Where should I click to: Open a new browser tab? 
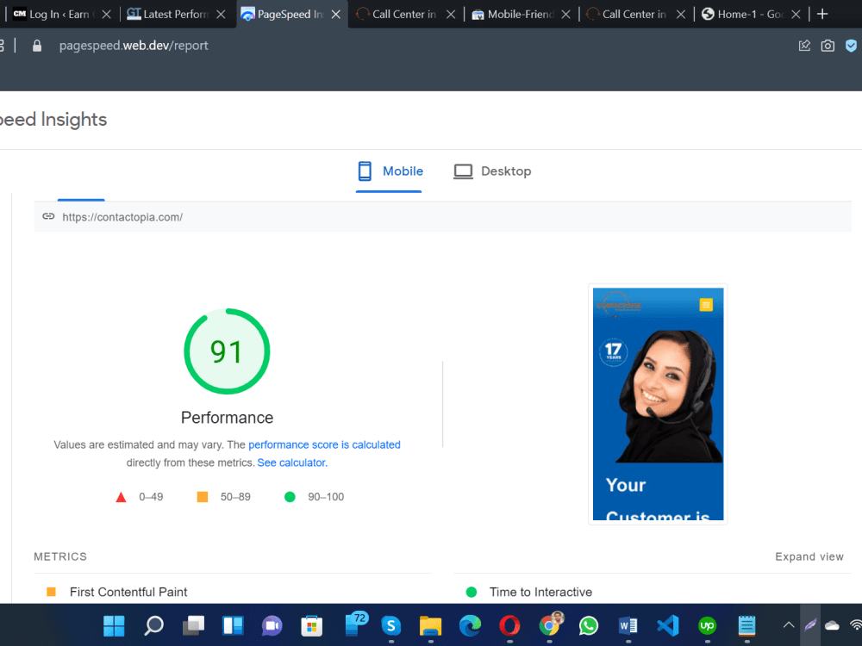[x=822, y=15]
